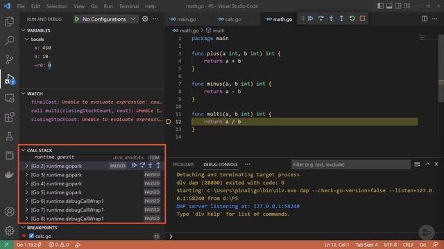
Task: Open launch.json via the gear icon
Action: [145, 19]
